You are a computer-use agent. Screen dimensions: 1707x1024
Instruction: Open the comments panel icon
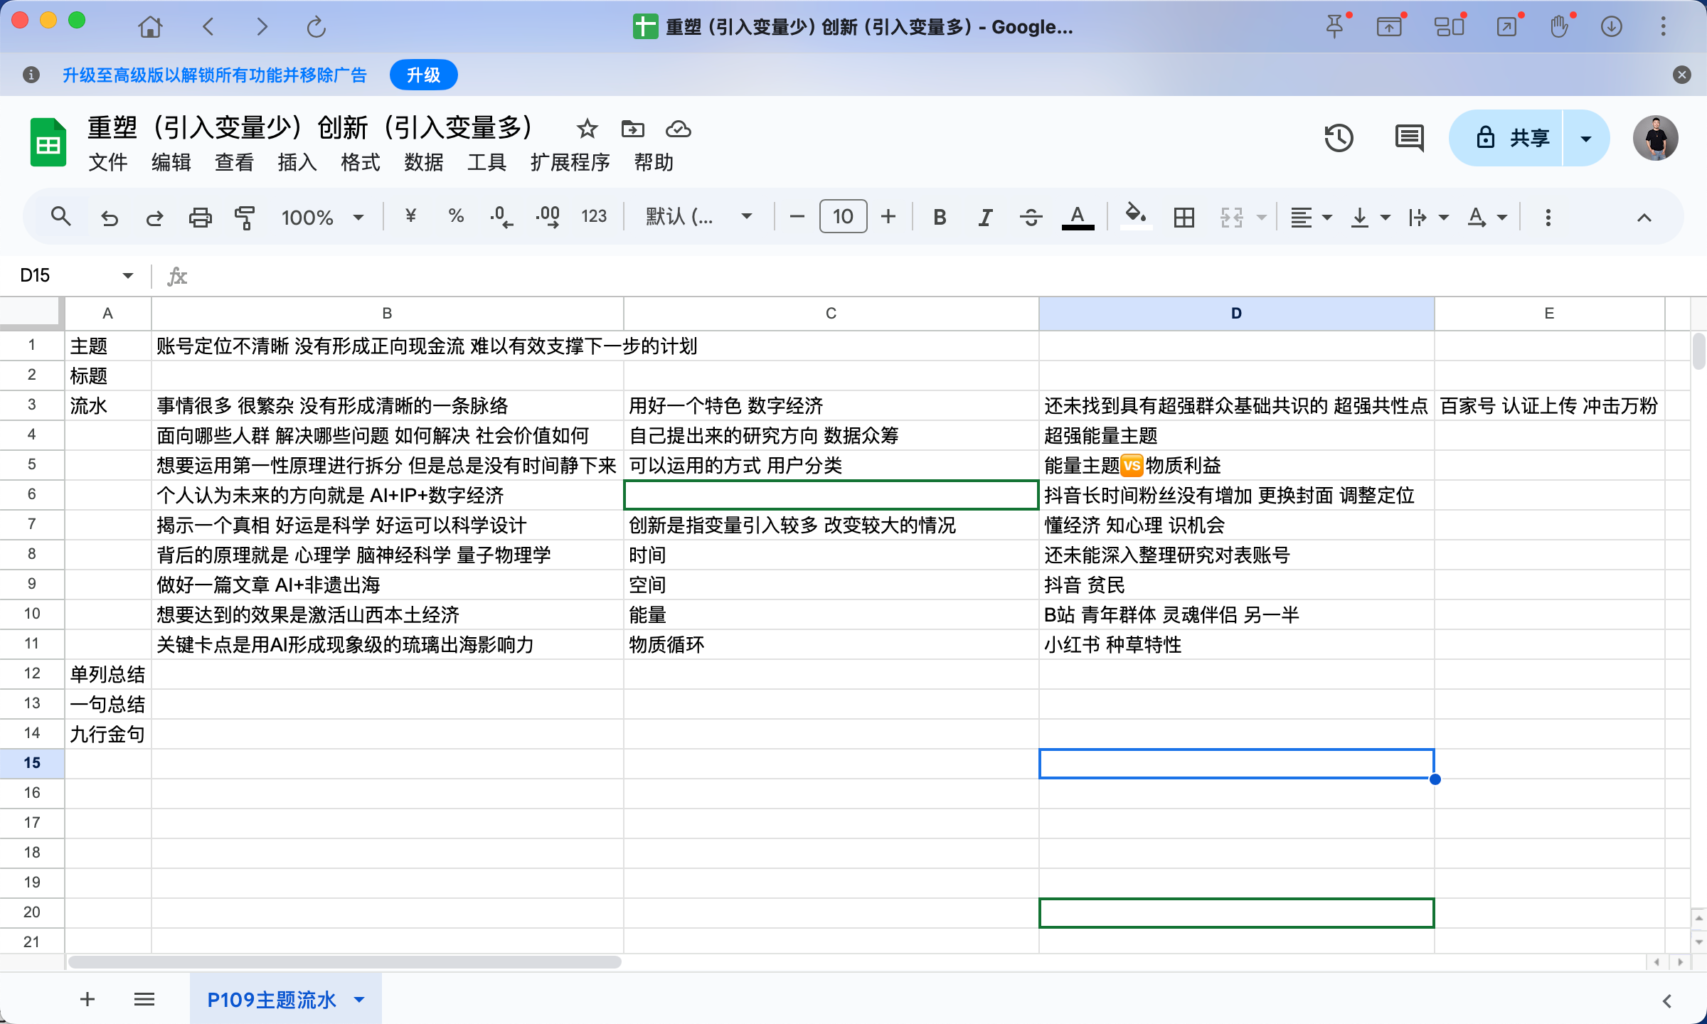[1409, 138]
